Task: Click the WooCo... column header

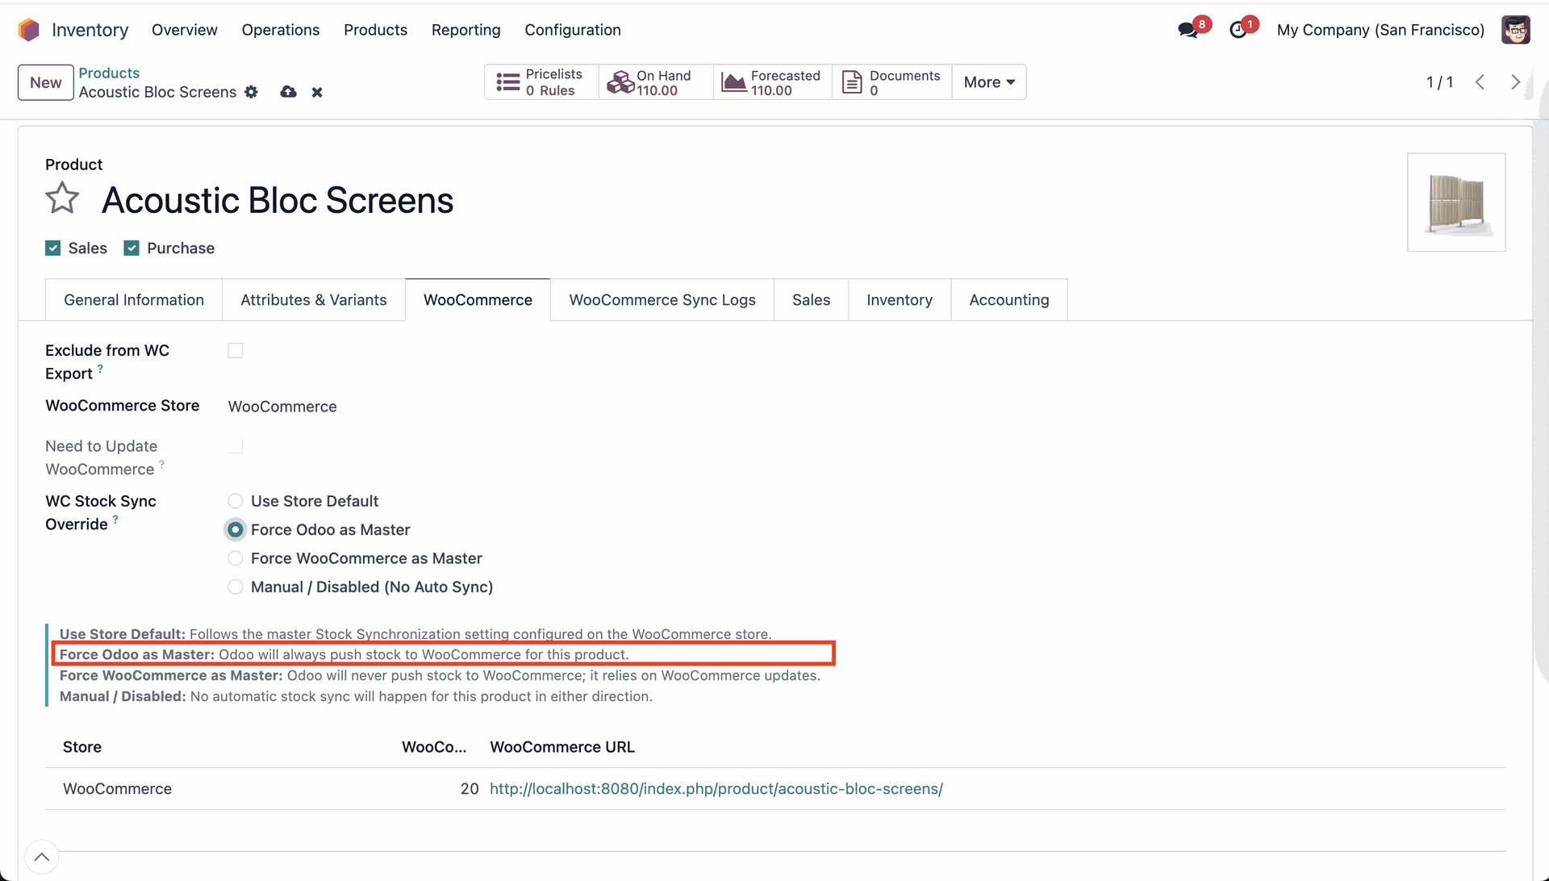Action: 434,747
